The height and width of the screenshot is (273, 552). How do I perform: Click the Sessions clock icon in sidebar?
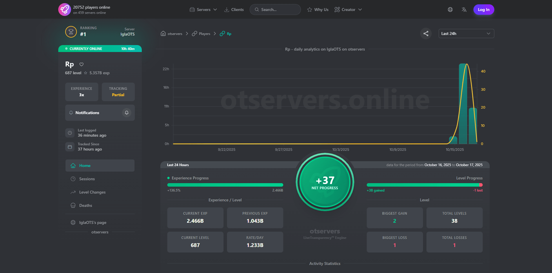(73, 179)
